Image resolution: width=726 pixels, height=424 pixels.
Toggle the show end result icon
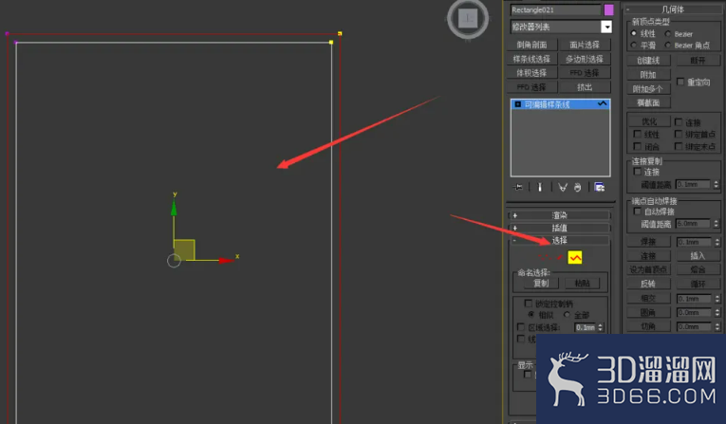click(539, 187)
